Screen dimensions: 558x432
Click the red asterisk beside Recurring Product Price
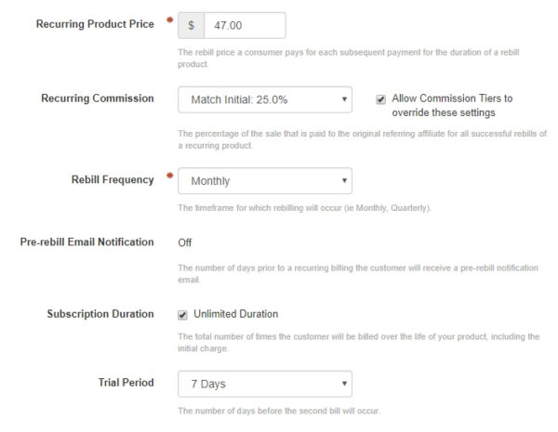[169, 20]
